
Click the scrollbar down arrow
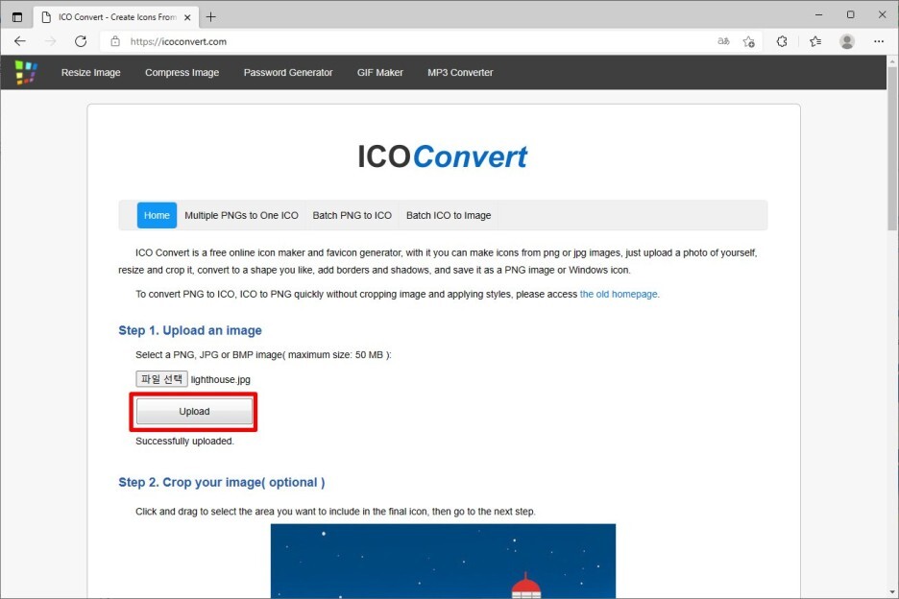pyautogui.click(x=892, y=592)
